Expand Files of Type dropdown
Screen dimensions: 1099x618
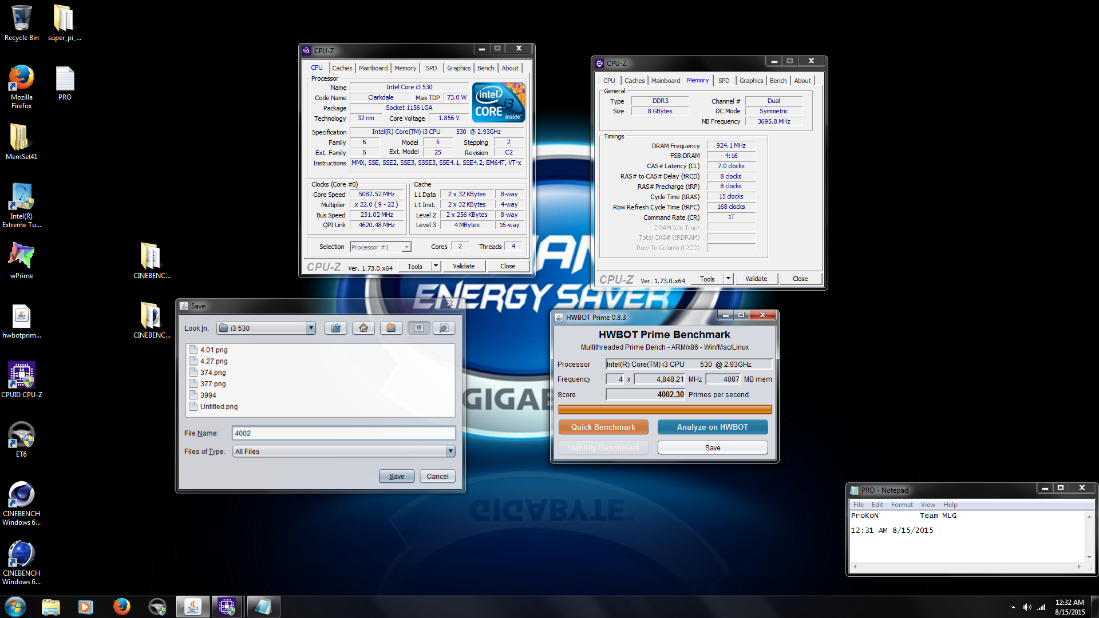pos(450,451)
